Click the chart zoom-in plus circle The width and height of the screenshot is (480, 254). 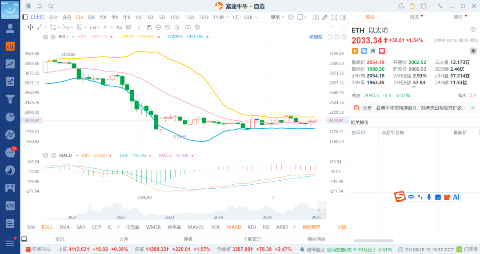pyautogui.click(x=344, y=37)
